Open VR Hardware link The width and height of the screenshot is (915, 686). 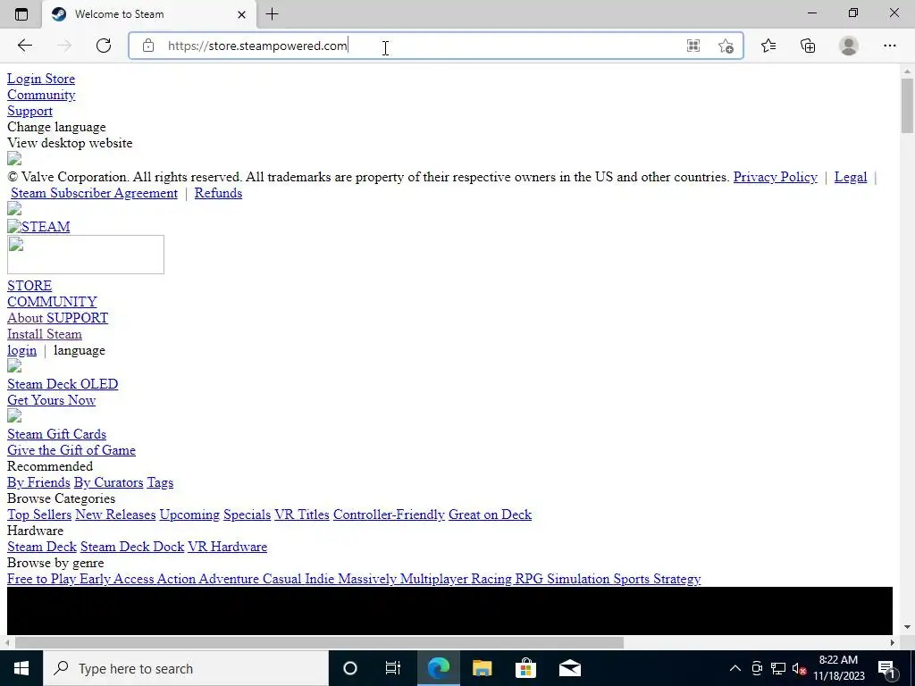pyautogui.click(x=228, y=547)
